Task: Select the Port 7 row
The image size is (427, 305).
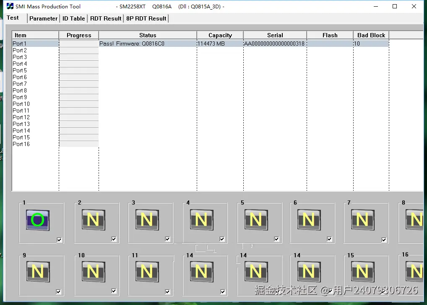Action: pos(20,84)
